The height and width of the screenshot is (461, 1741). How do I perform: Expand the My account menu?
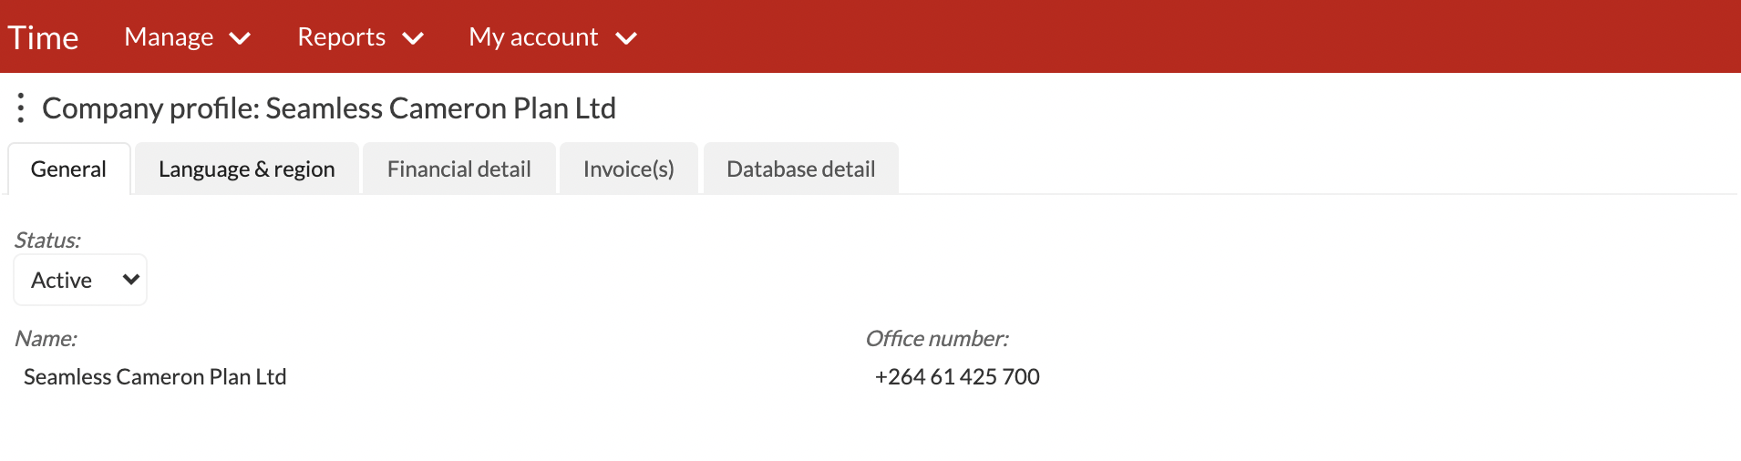tap(553, 37)
